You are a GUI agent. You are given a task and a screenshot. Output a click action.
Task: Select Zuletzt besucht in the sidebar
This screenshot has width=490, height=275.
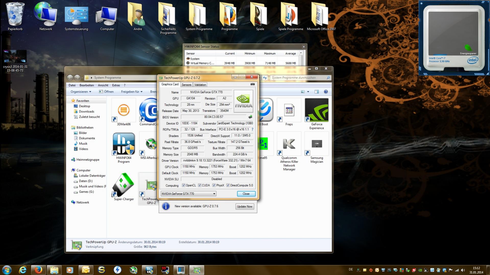pos(89,117)
